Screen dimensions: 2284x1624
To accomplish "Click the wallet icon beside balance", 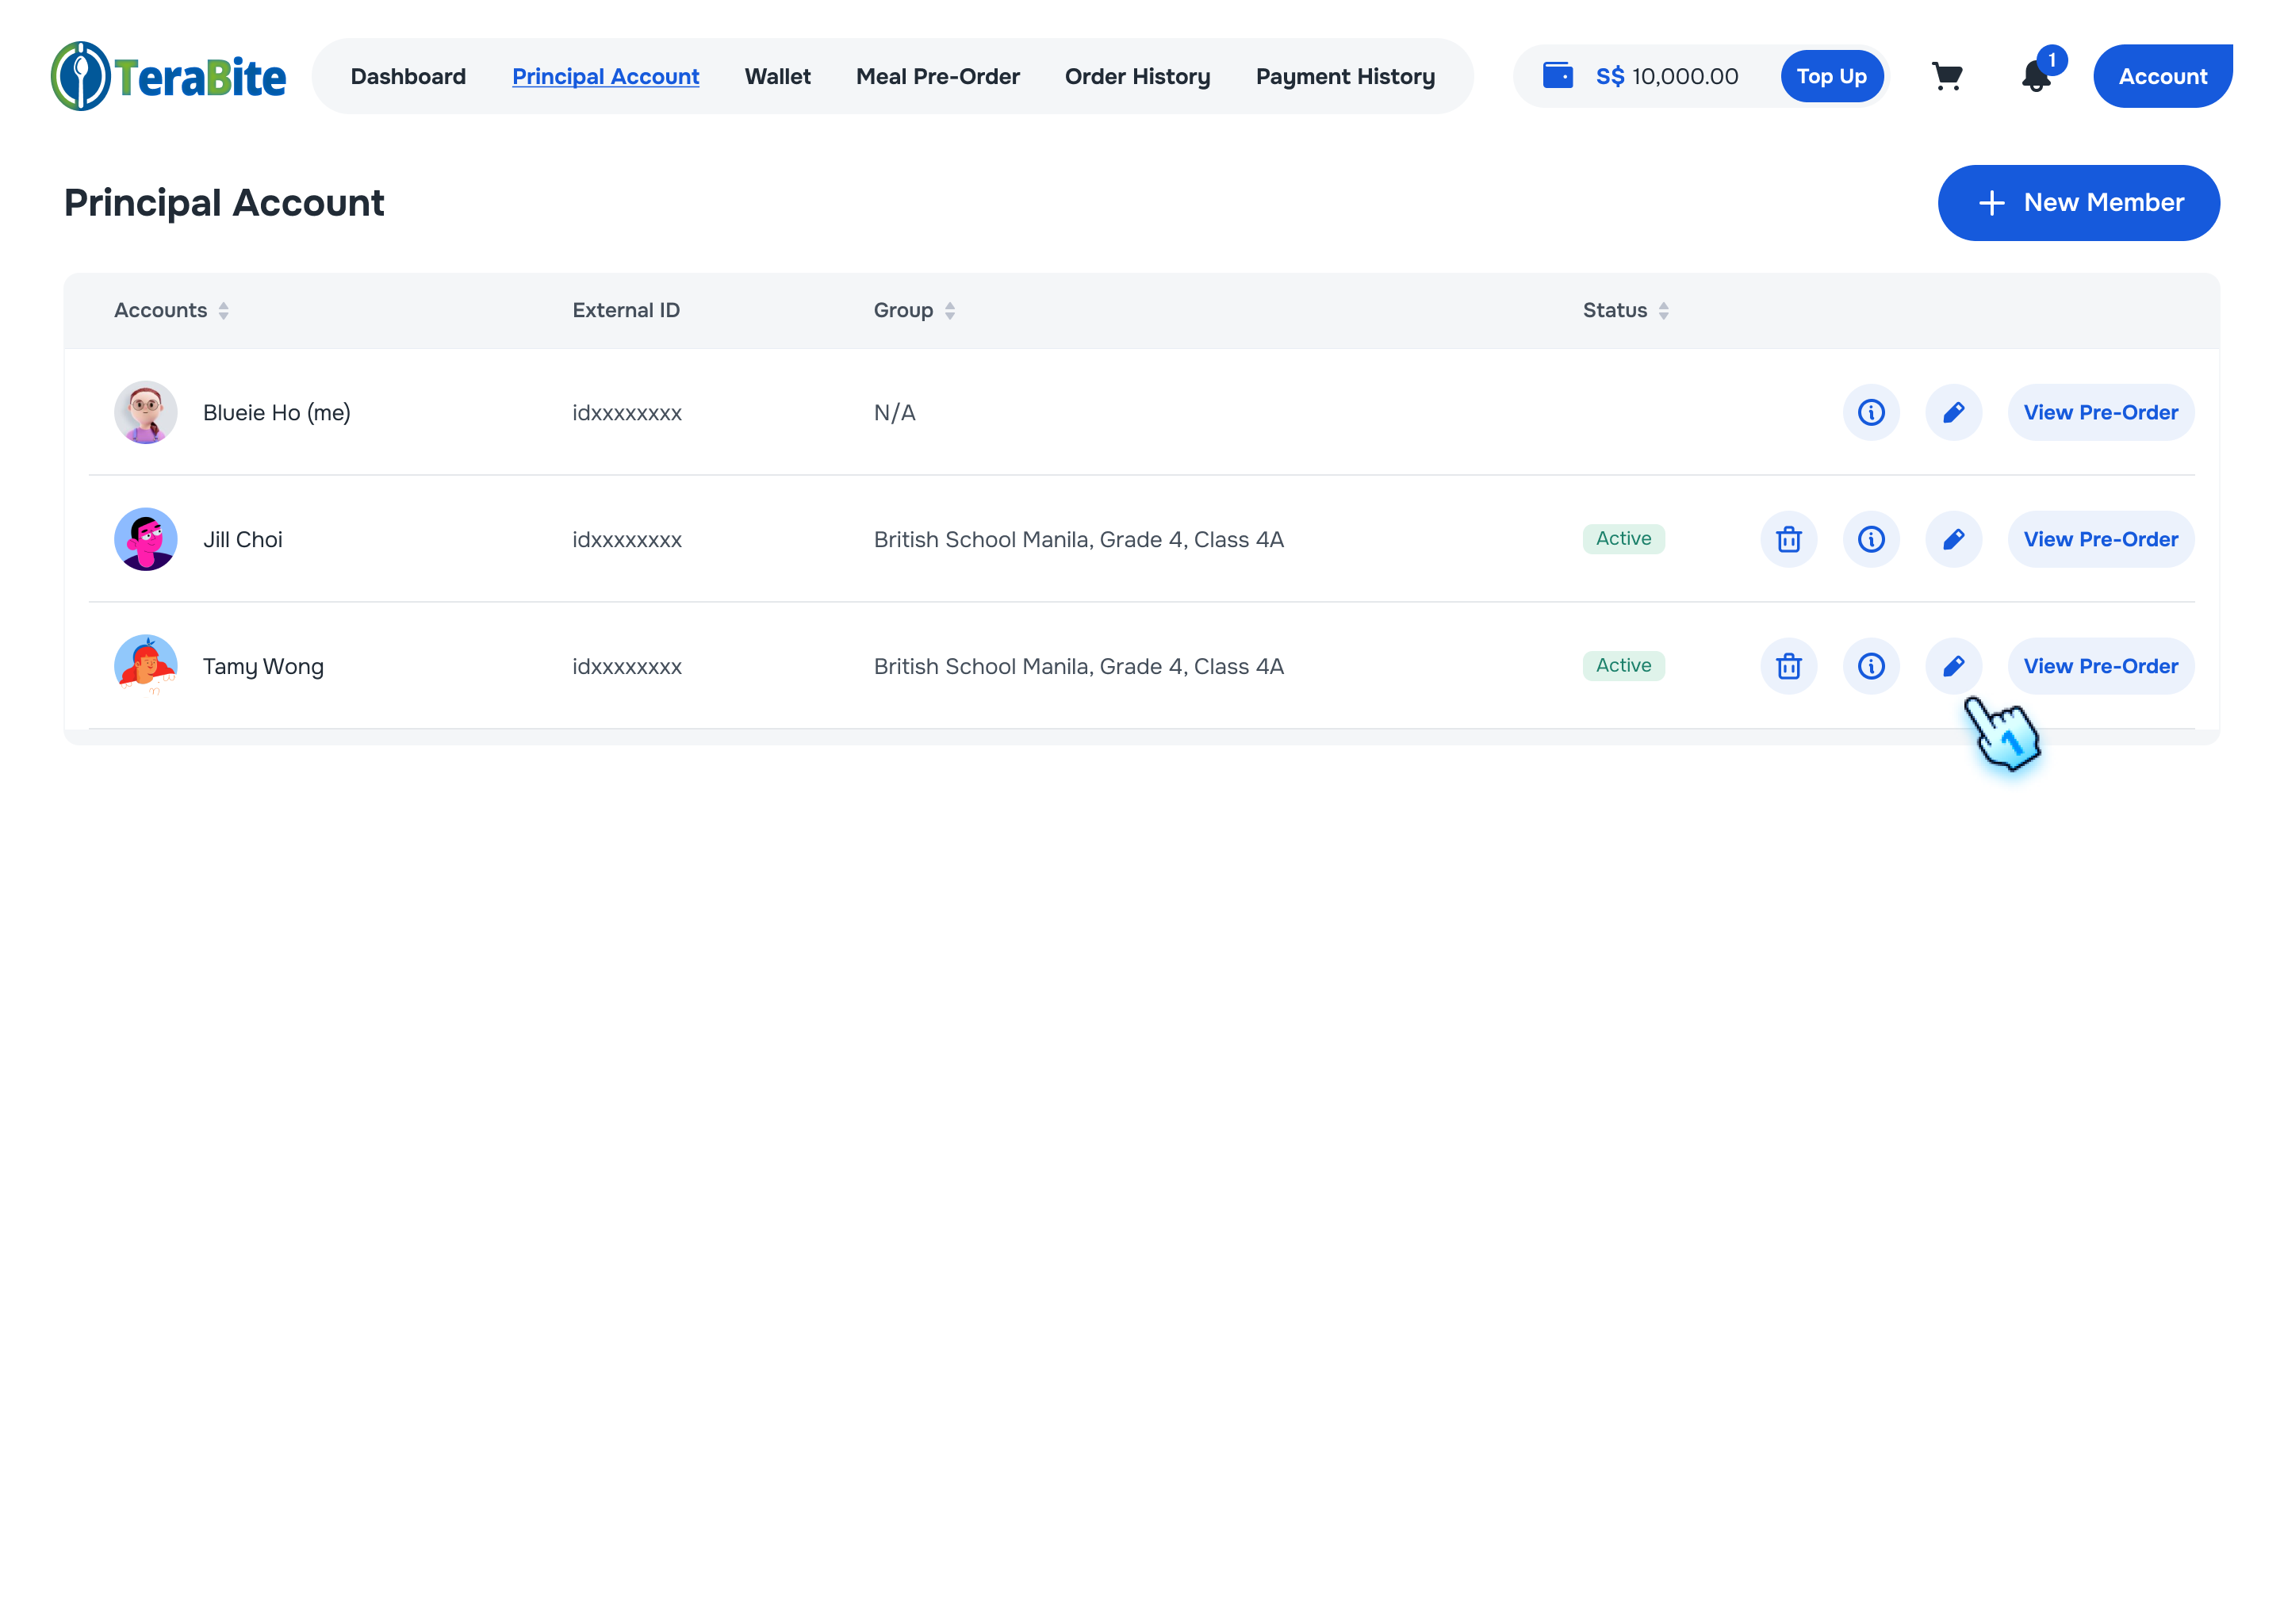I will pos(1557,76).
